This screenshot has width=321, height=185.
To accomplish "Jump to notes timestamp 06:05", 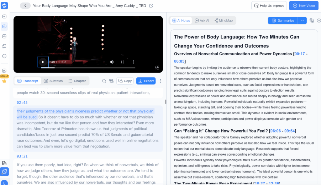I will [179, 61].
